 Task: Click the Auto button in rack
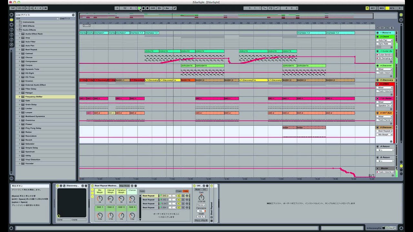tap(142, 191)
